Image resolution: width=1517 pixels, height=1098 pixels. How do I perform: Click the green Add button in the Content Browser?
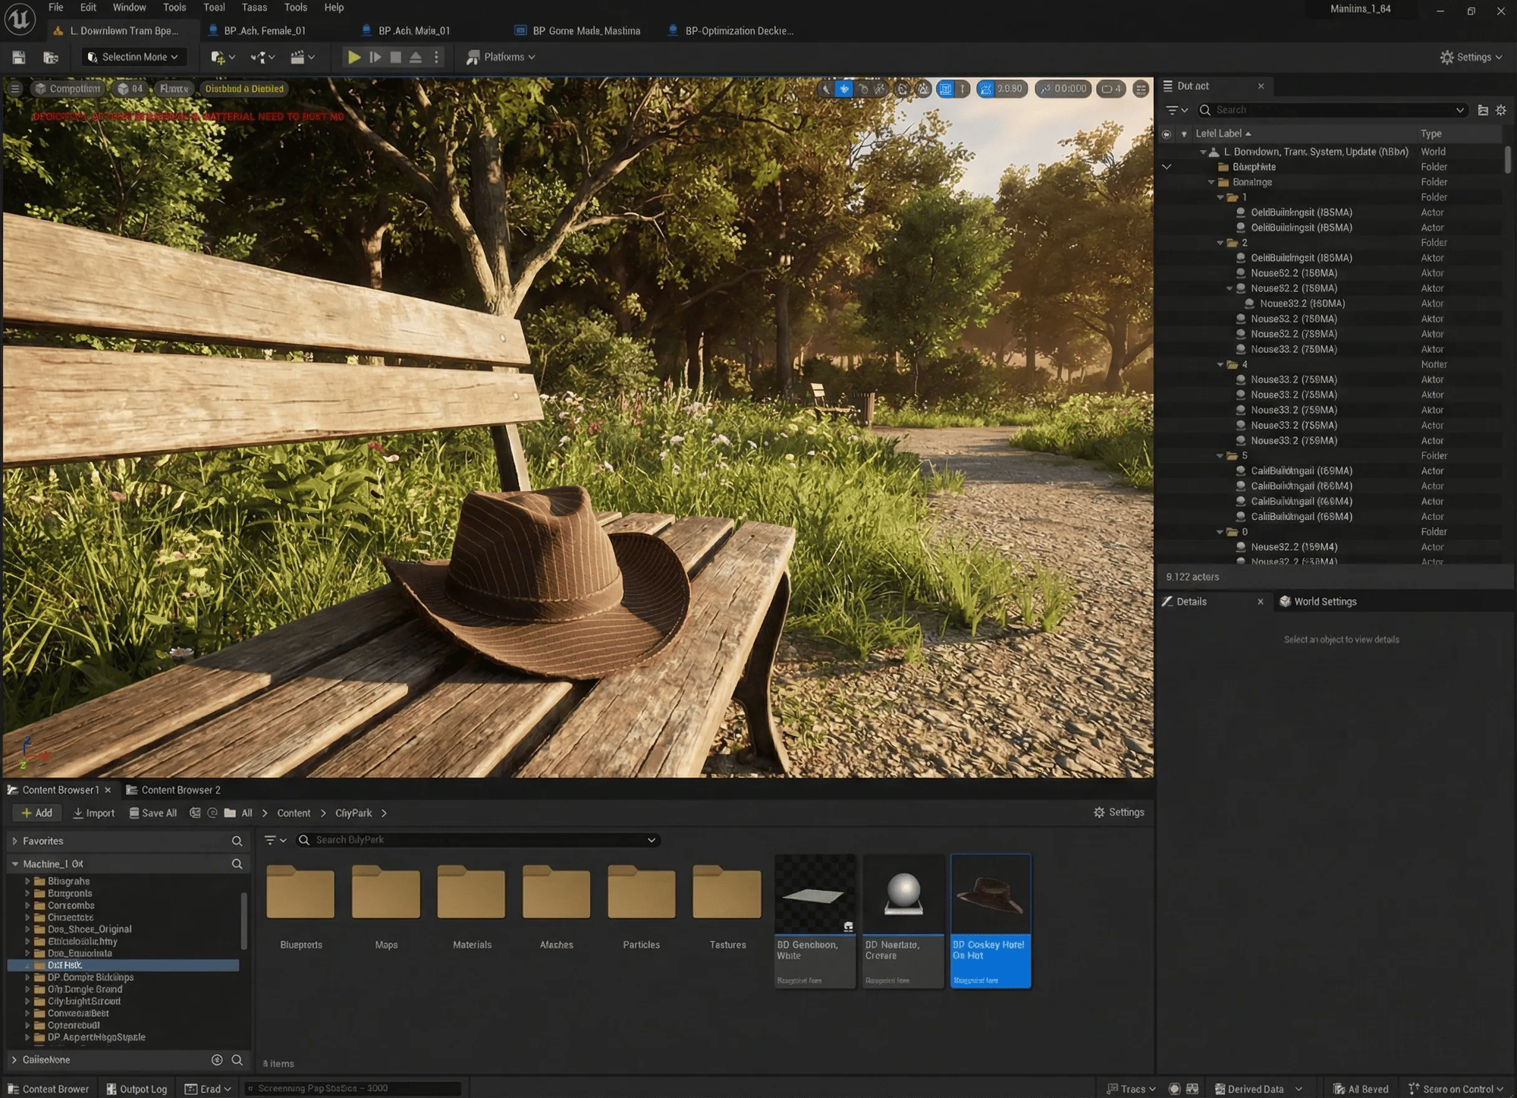[x=36, y=813]
